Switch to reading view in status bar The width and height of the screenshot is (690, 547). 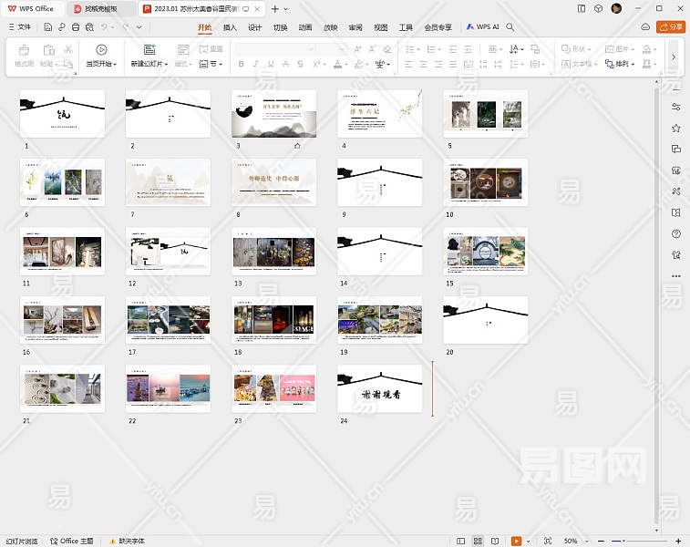496,541
